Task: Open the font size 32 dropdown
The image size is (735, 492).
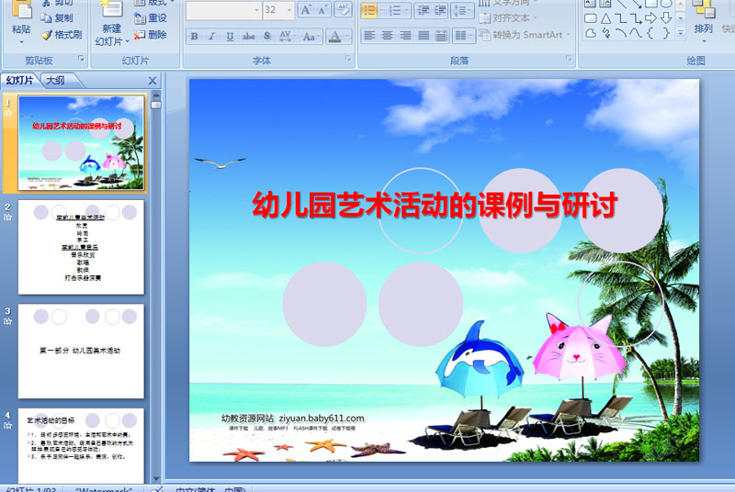Action: coord(289,10)
